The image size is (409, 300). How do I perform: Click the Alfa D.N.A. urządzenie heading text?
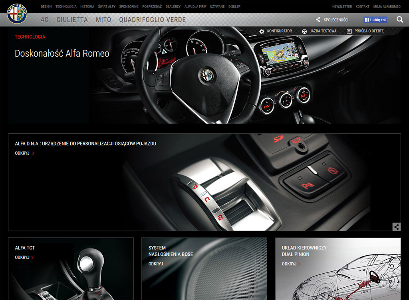pyautogui.click(x=85, y=144)
